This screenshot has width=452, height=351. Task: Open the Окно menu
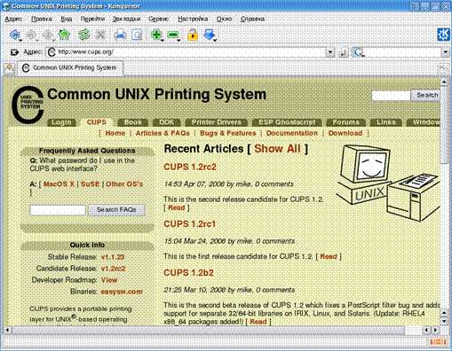click(224, 19)
